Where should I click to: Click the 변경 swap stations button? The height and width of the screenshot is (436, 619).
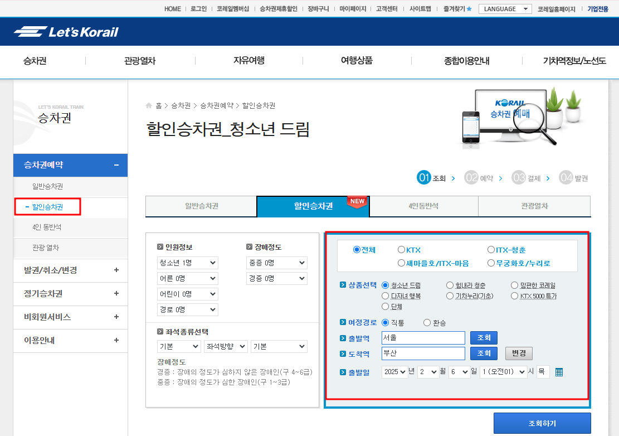(519, 353)
